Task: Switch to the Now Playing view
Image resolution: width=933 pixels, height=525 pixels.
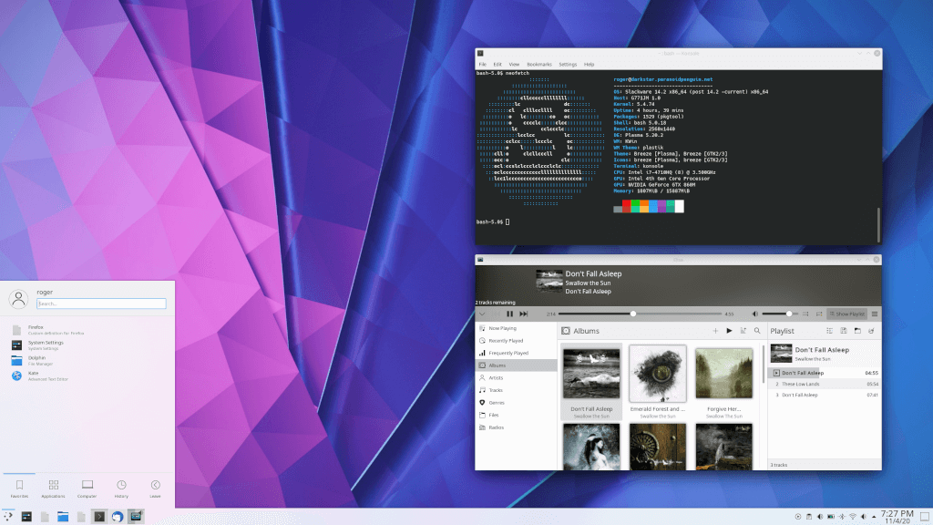Action: tap(503, 328)
